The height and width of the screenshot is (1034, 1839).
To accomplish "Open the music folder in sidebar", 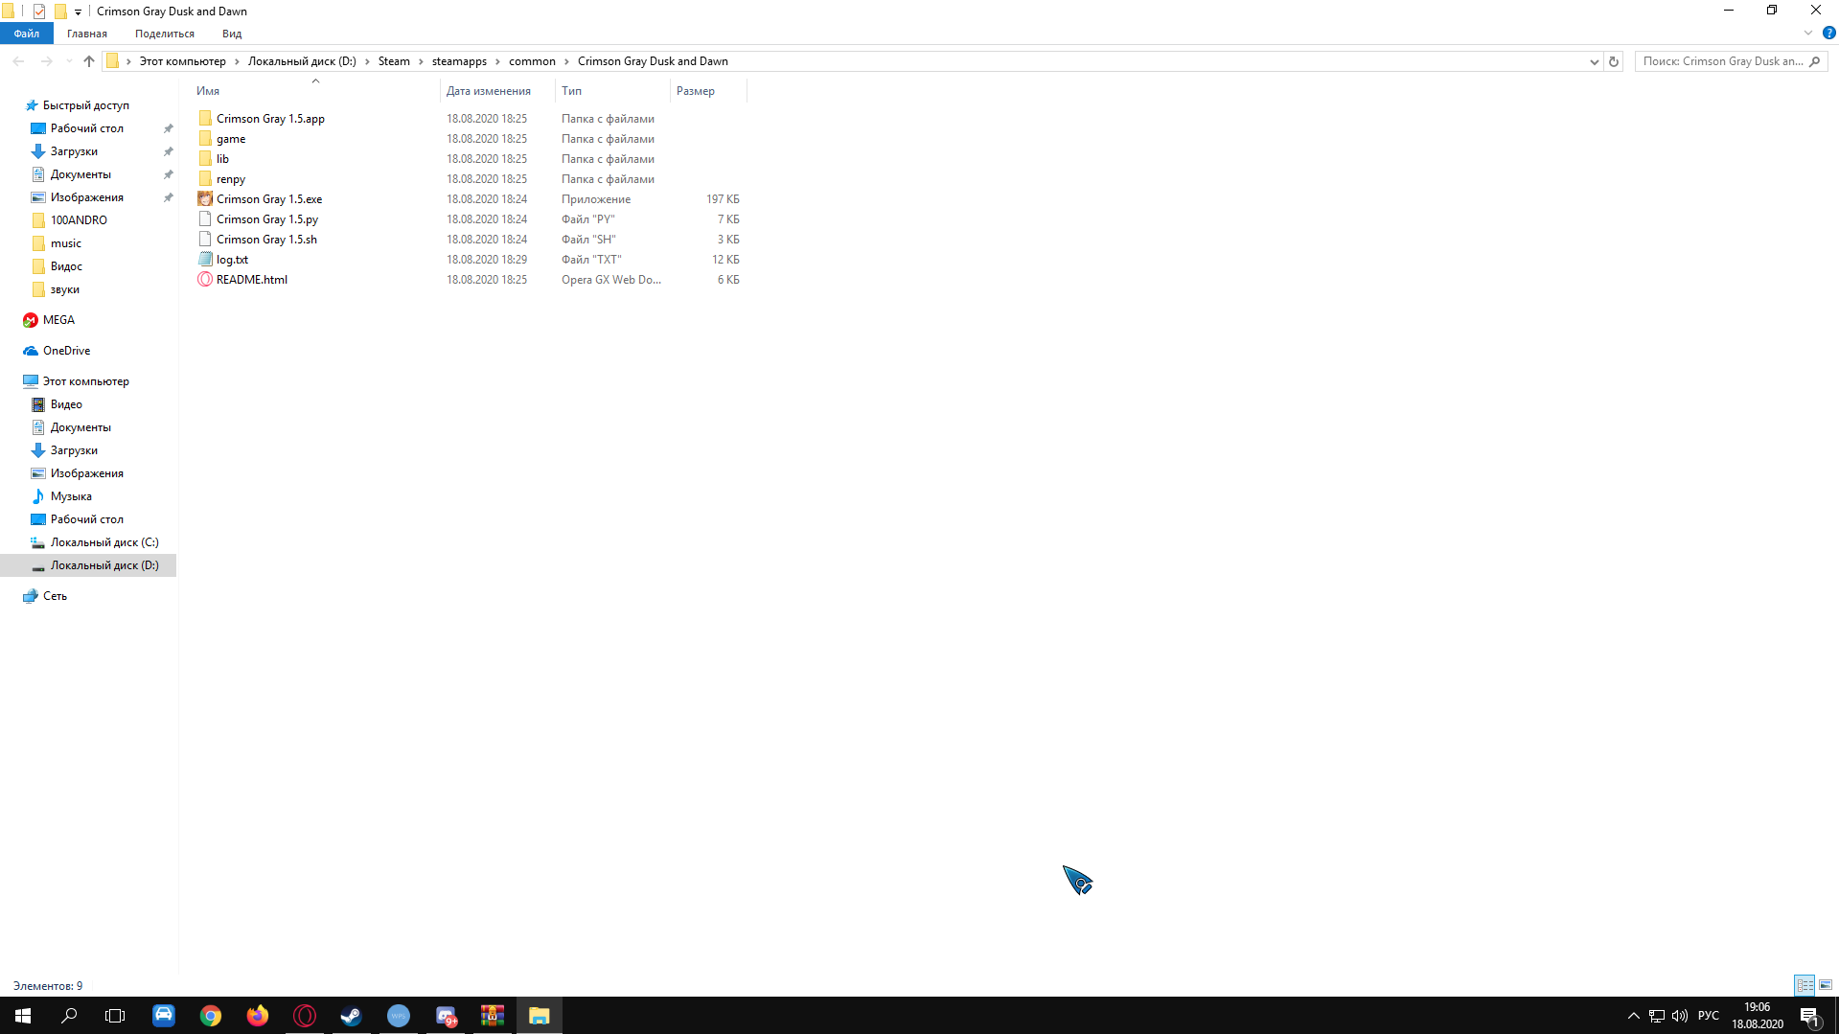I will point(66,243).
